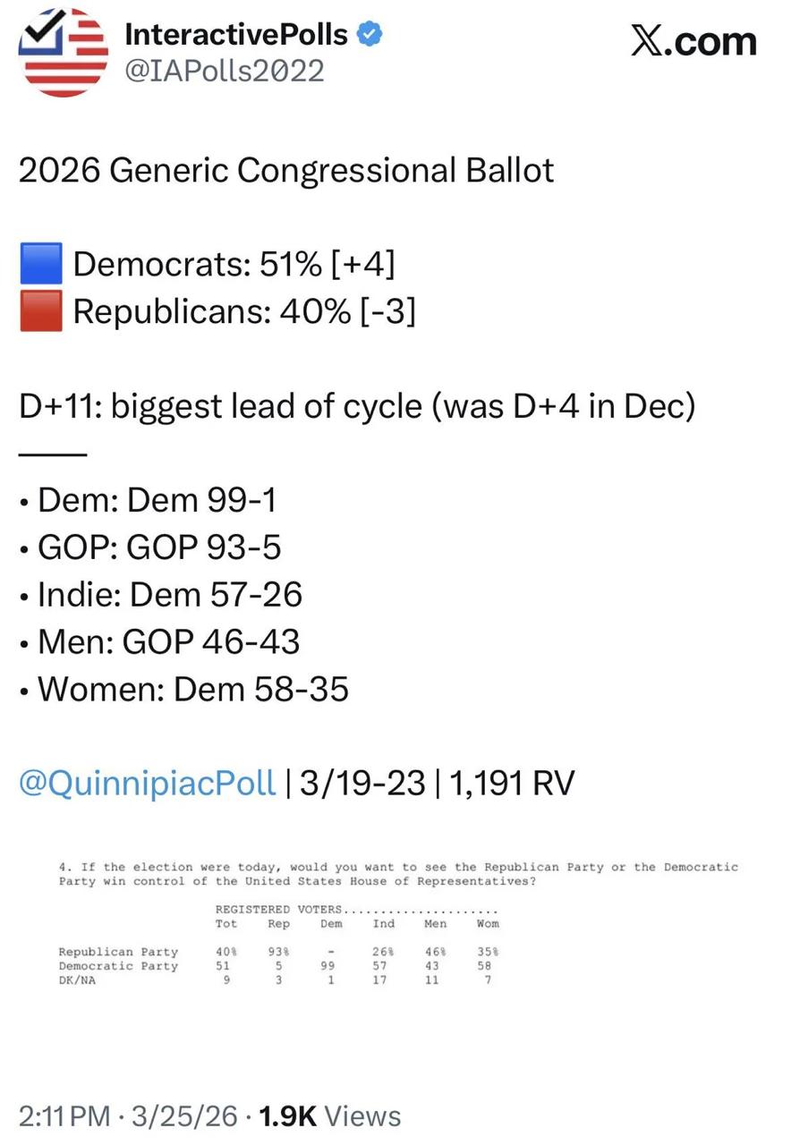This screenshot has height=1145, width=791.
Task: Open the InteractivePolls account name
Action: 236,35
